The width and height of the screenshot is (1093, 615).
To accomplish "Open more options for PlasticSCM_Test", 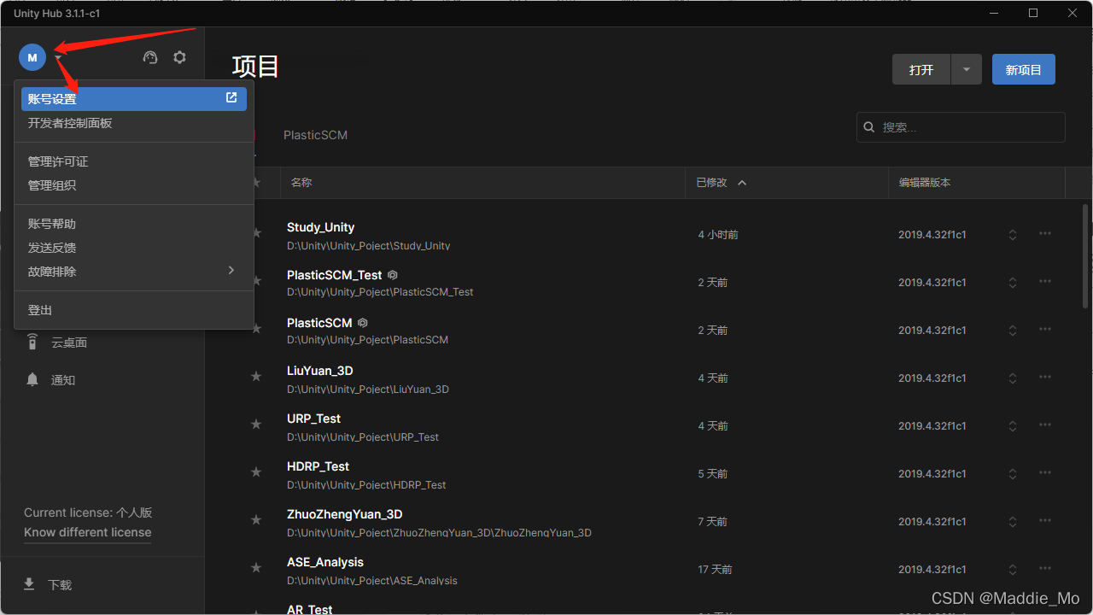I will click(x=1045, y=282).
